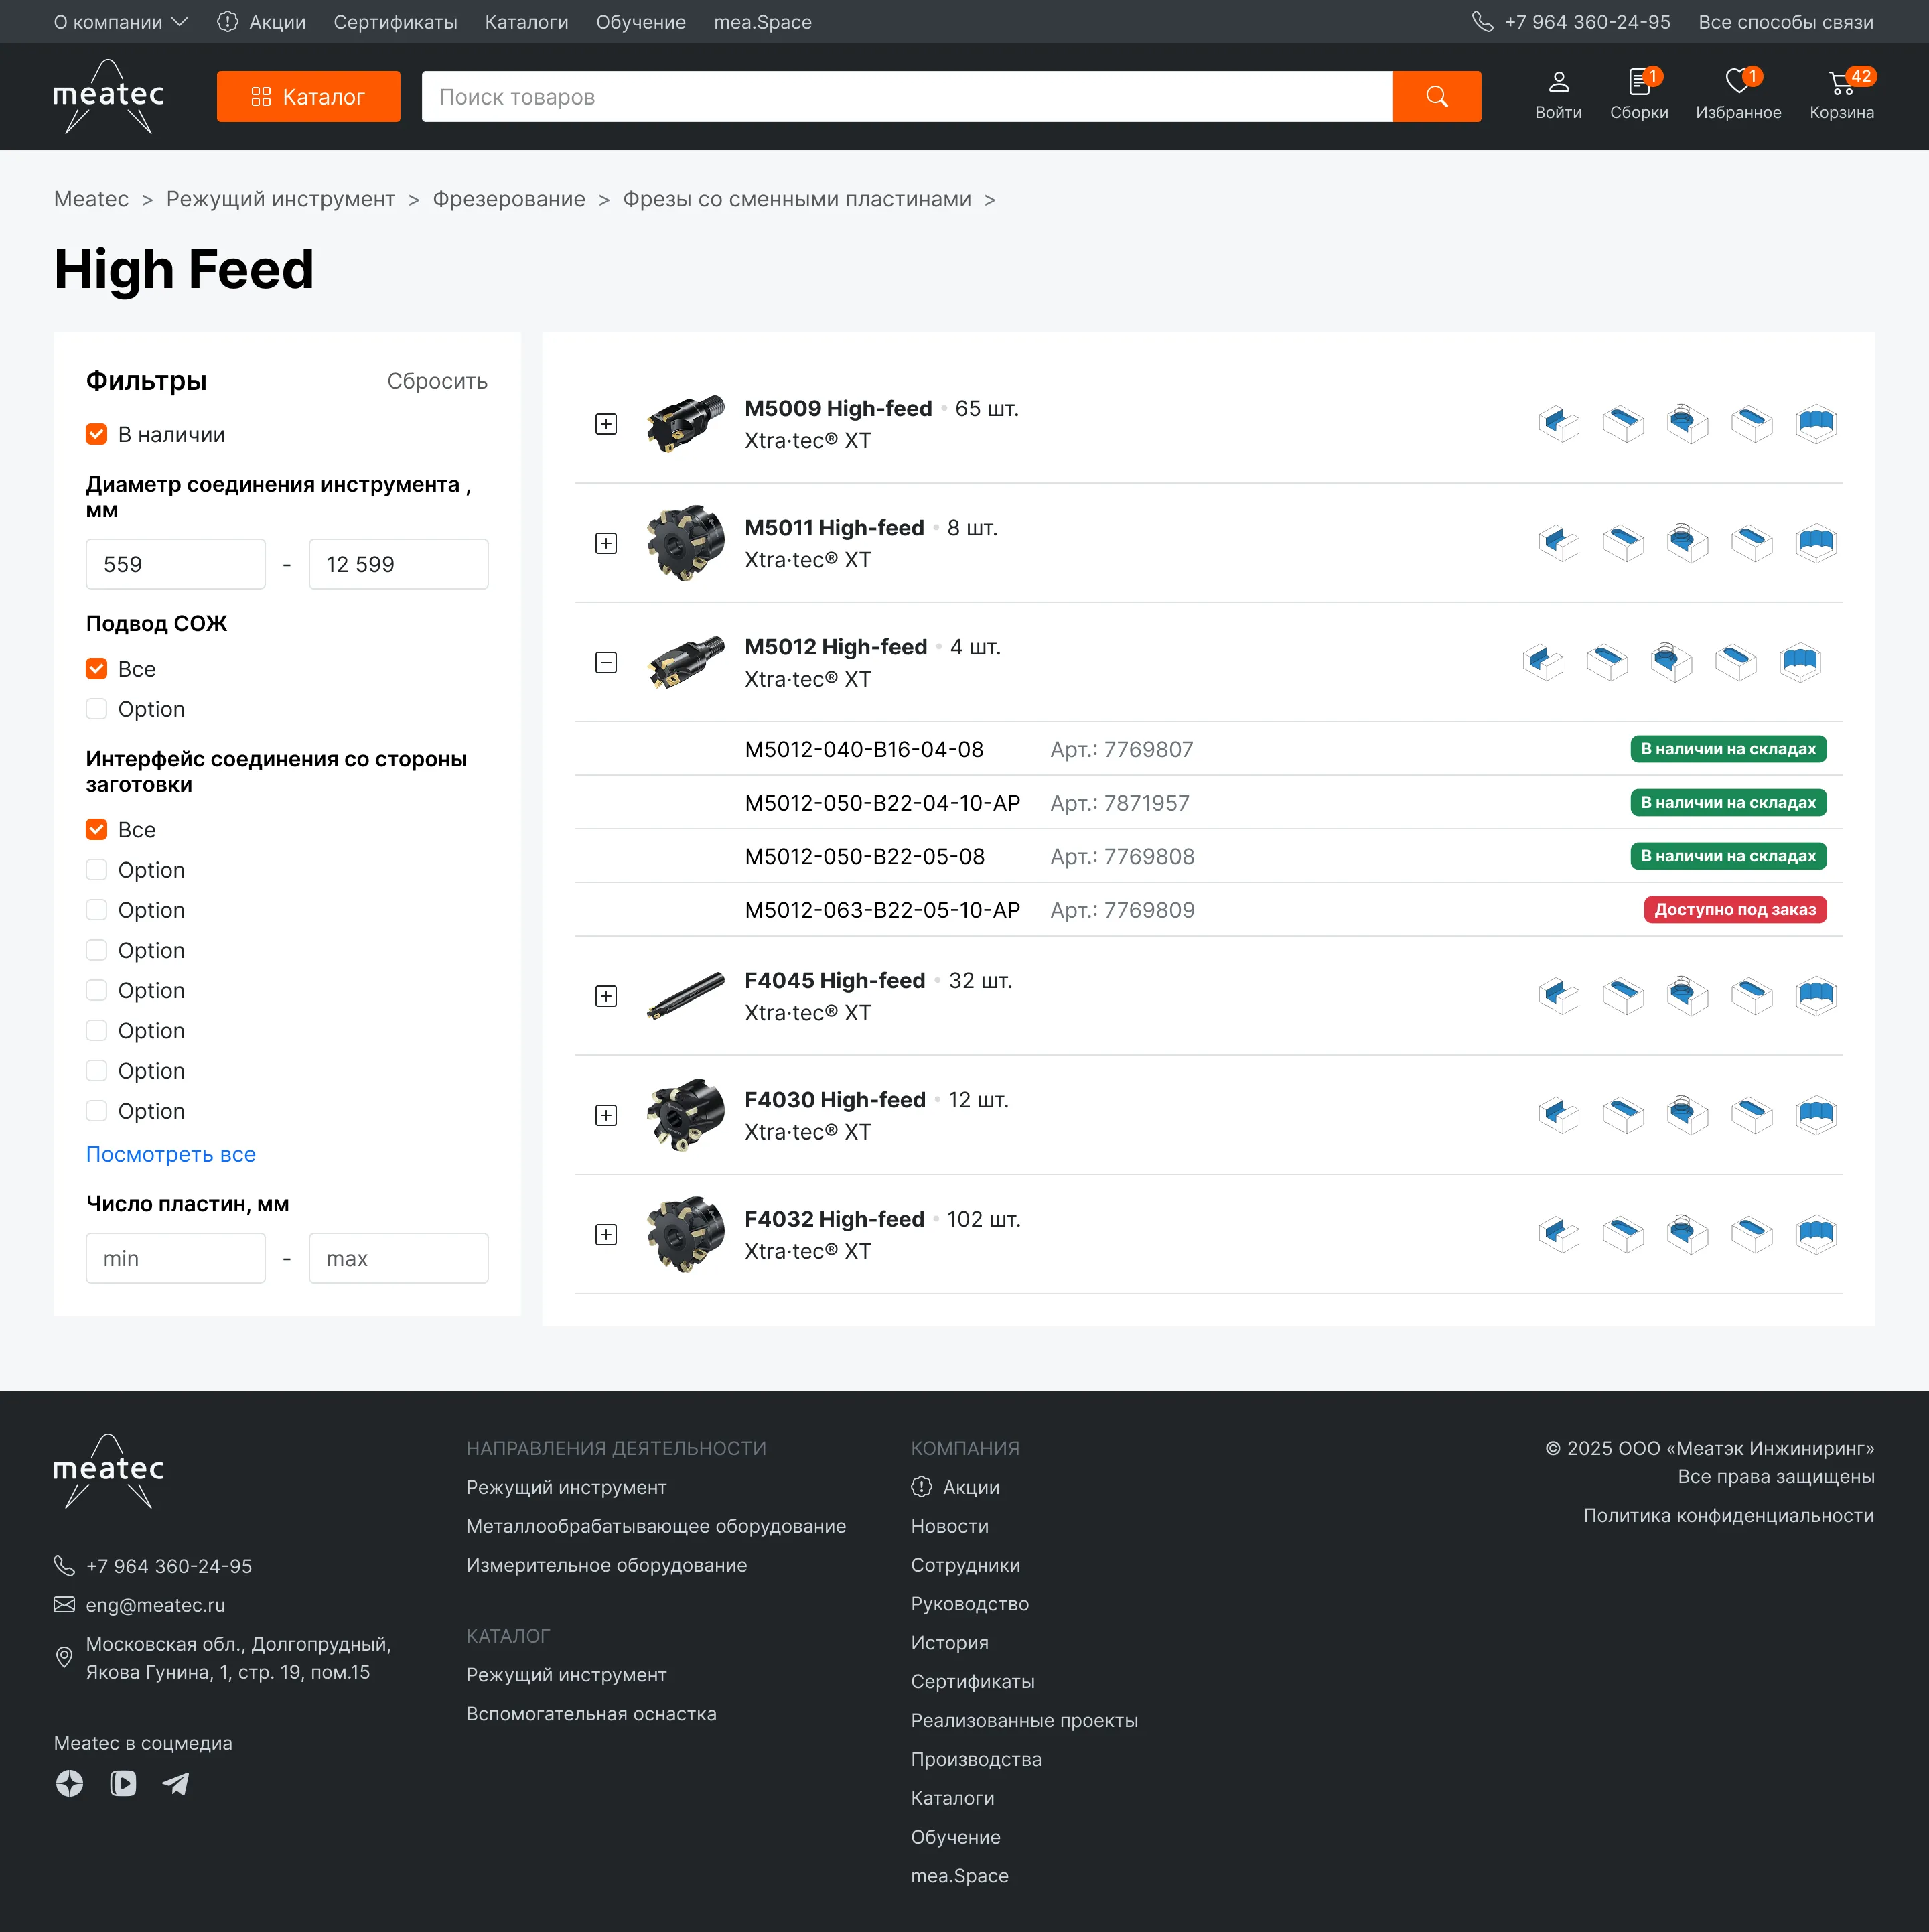
Task: Click the 'Посмотреть все' link
Action: click(171, 1154)
